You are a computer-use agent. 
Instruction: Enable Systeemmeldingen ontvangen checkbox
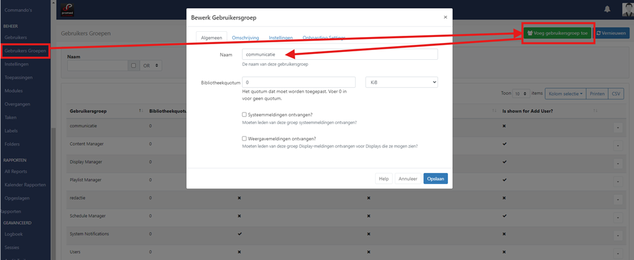(x=244, y=114)
